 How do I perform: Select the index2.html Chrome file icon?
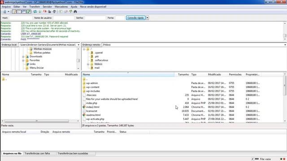(84, 107)
